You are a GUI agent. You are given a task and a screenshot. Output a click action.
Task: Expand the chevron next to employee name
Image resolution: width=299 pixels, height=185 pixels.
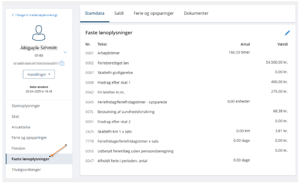[x=65, y=52]
